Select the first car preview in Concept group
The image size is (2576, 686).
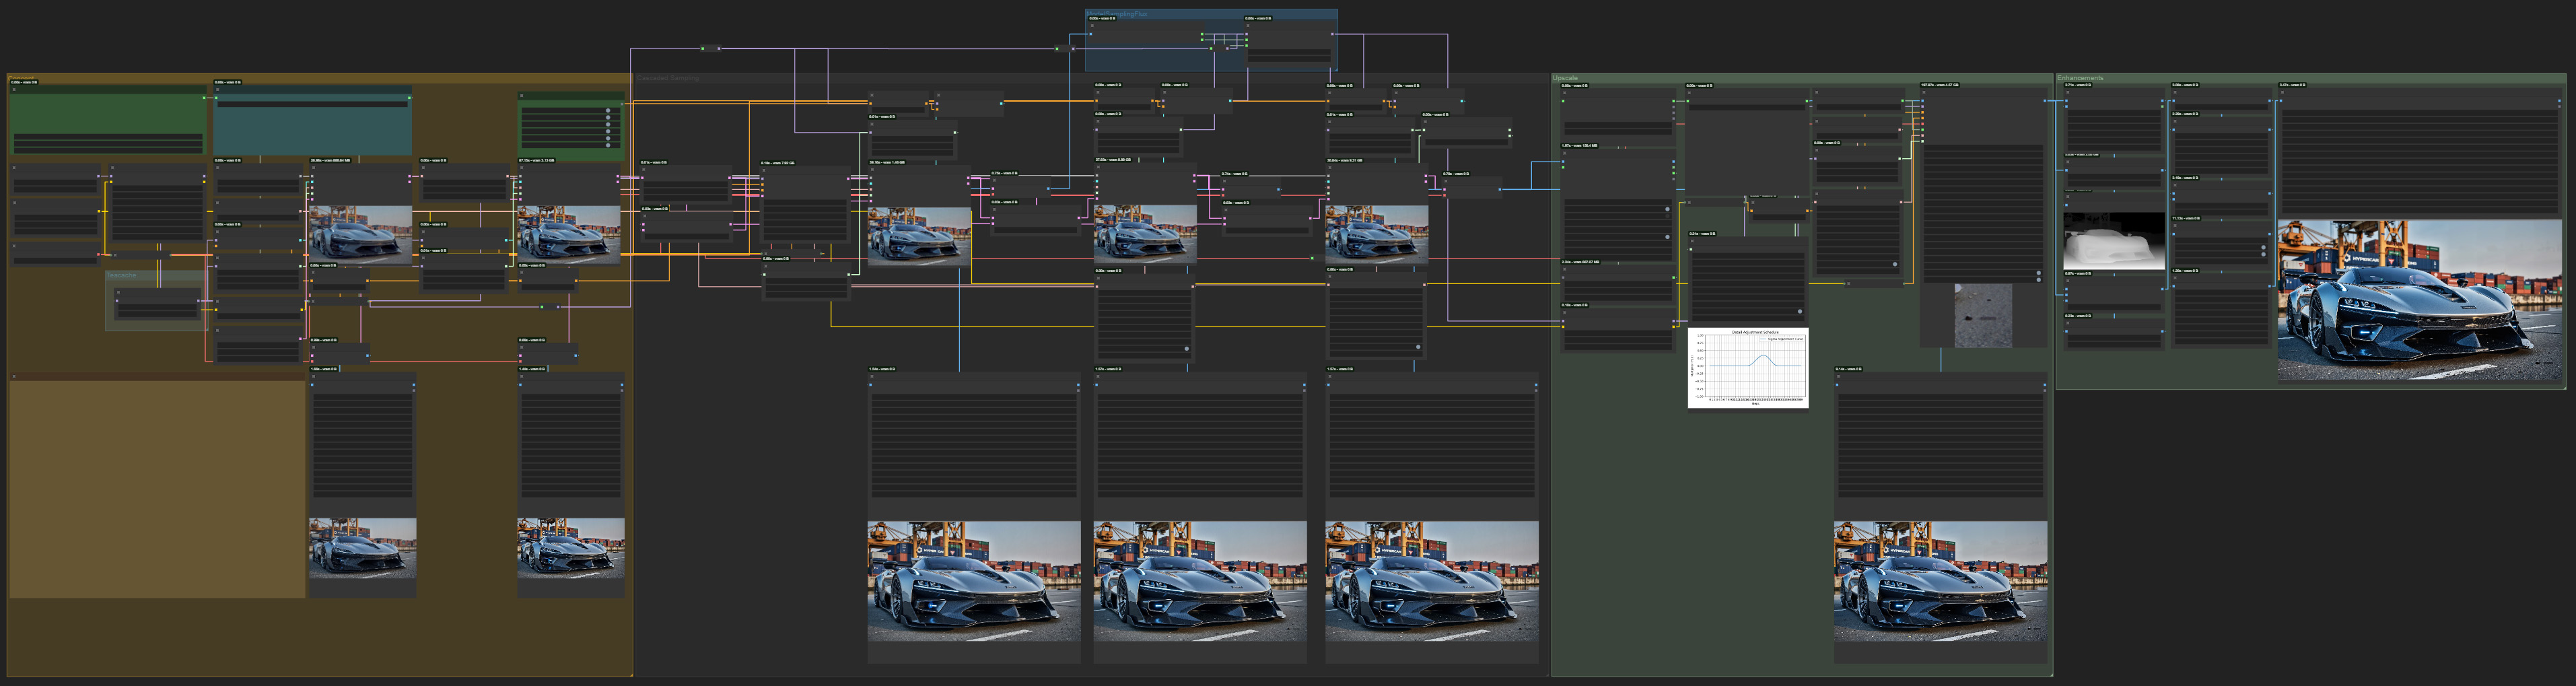point(360,234)
